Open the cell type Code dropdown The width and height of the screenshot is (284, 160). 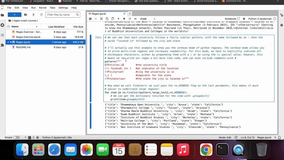[x=148, y=19]
